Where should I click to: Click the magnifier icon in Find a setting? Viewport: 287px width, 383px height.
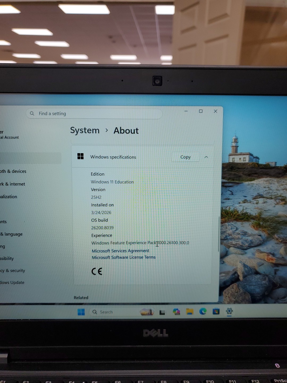(x=32, y=114)
